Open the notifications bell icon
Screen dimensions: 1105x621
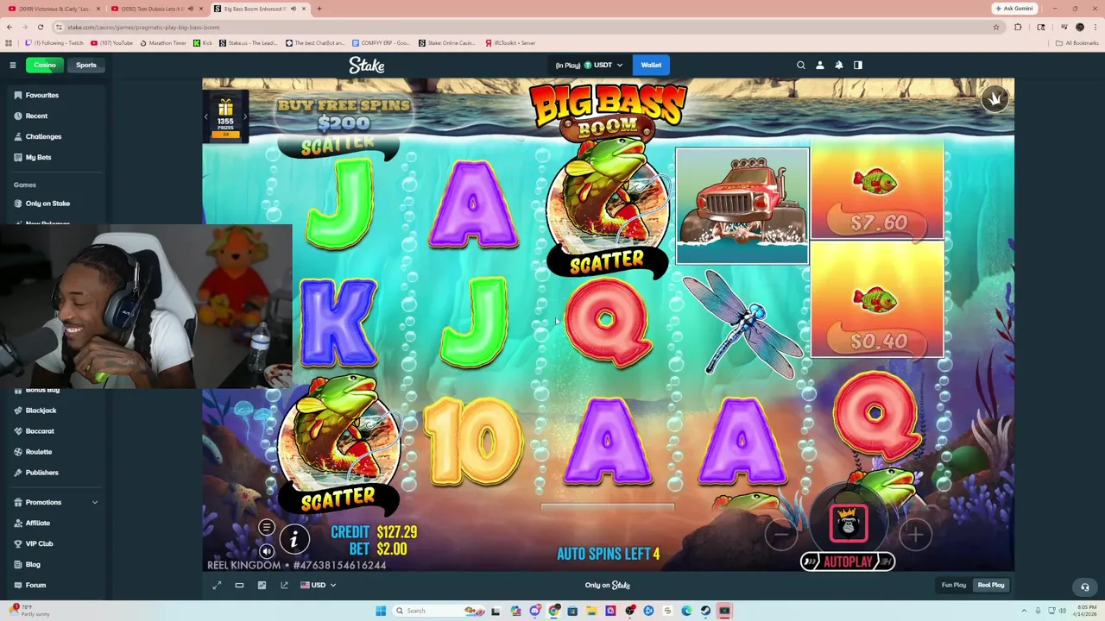[839, 65]
